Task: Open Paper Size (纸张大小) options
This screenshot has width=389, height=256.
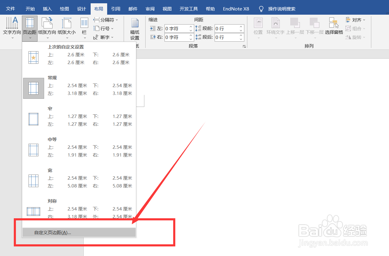Action: (67, 28)
